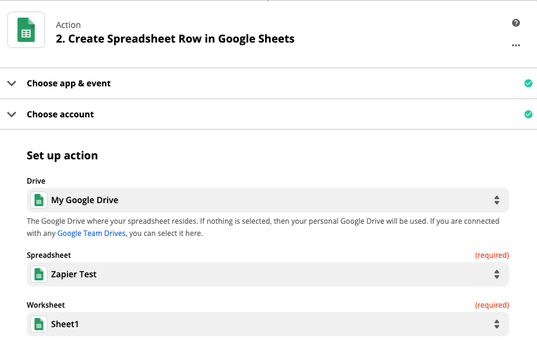This screenshot has width=537, height=346.
Task: Open the three-dot more options menu
Action: [516, 45]
